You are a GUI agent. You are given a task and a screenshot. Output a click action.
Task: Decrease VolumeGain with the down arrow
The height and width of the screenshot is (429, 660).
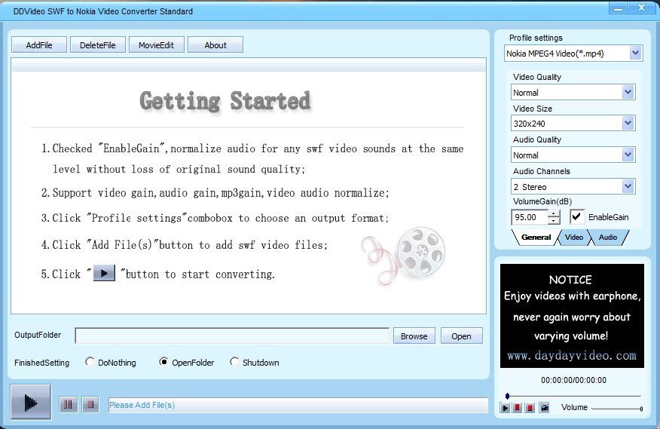click(554, 221)
